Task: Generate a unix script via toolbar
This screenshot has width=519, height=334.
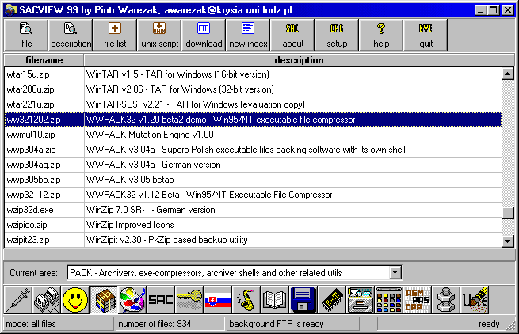Action: point(159,35)
